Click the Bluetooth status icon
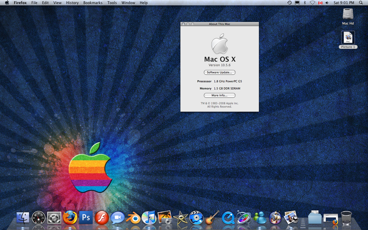Image resolution: width=368 pixels, height=230 pixels. pos(305,3)
